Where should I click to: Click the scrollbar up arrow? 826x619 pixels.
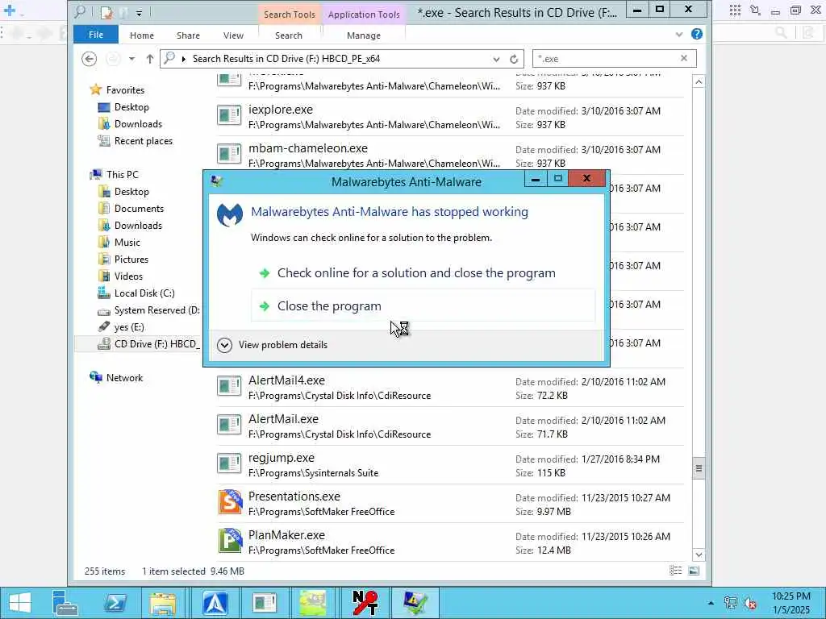coord(699,82)
